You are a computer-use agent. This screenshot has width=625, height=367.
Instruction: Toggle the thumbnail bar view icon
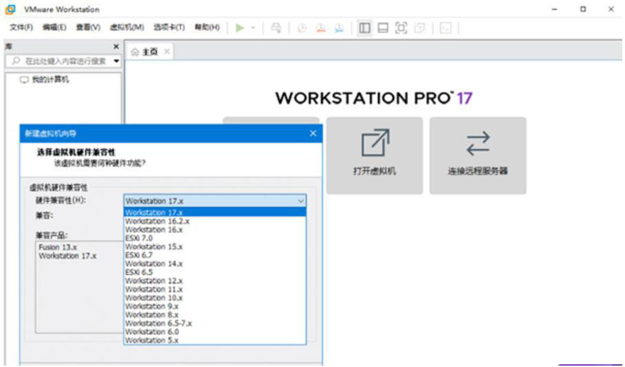coord(383,28)
